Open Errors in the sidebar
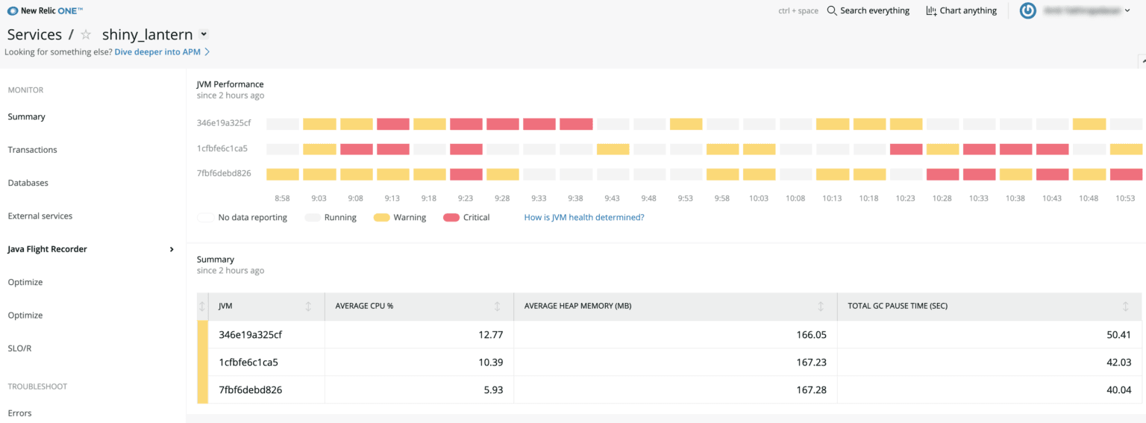 tap(19, 413)
